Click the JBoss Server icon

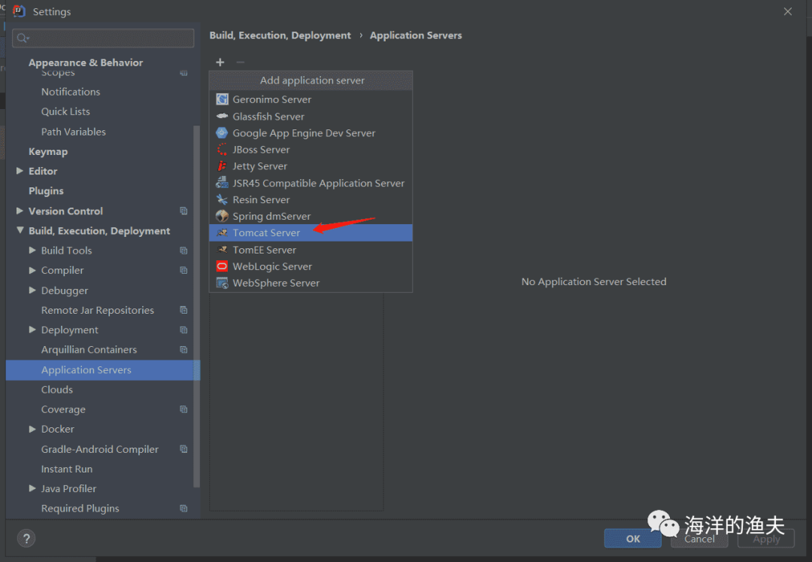pos(222,149)
